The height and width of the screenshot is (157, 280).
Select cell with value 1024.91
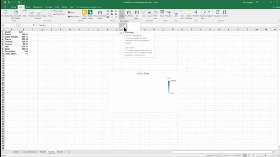pos(23,47)
